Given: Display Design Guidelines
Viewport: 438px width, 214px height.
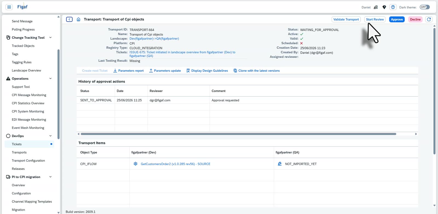Looking at the screenshot, I should [x=207, y=71].
